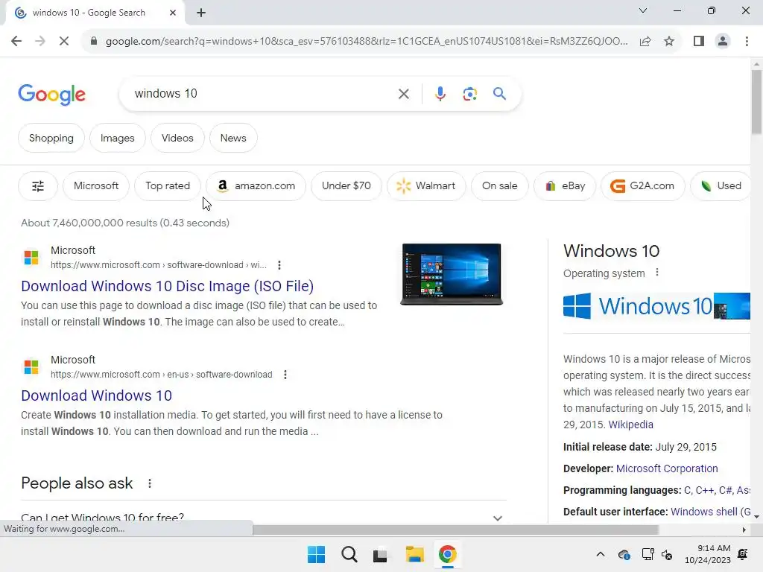Switch to the Shopping results tab
The width and height of the screenshot is (763, 572).
(x=51, y=138)
